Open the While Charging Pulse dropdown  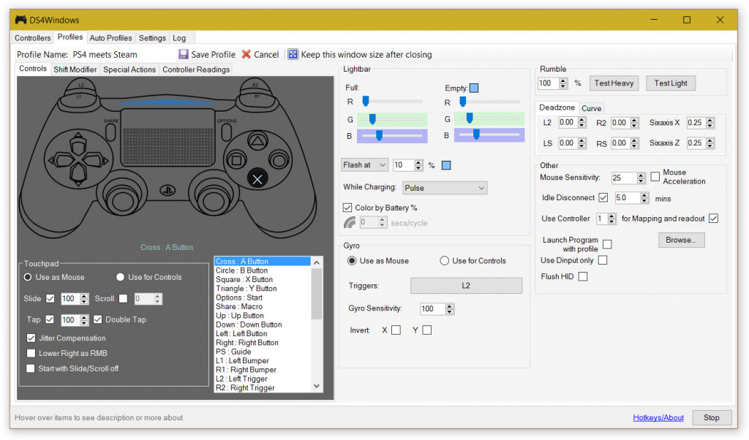click(445, 188)
